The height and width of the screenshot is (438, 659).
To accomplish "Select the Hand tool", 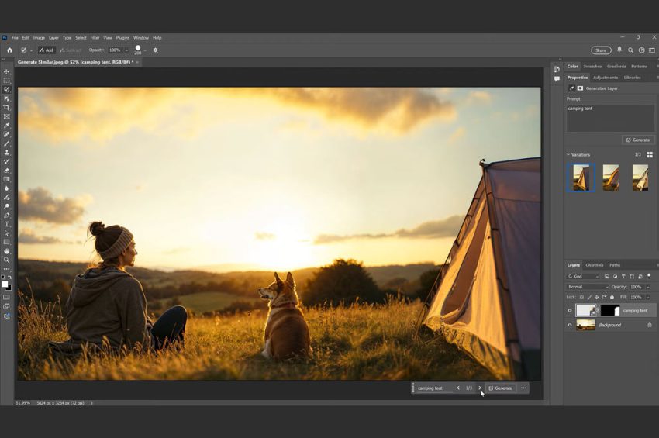I will [7, 251].
